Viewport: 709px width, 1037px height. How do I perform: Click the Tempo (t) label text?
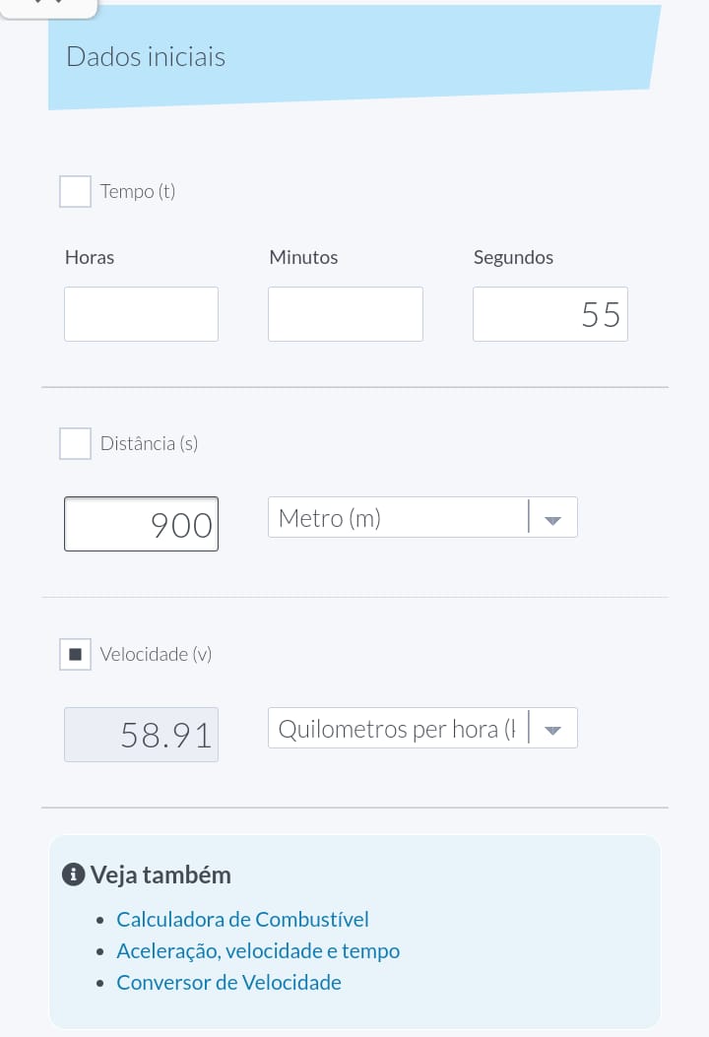tap(138, 191)
